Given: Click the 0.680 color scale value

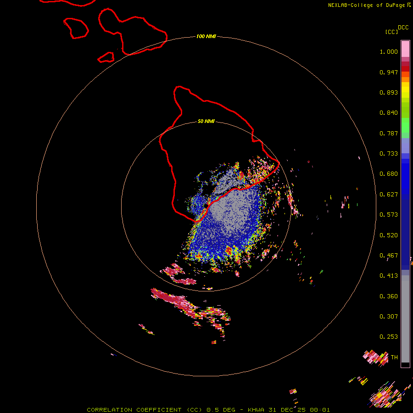Looking at the screenshot, I should click(x=389, y=174).
